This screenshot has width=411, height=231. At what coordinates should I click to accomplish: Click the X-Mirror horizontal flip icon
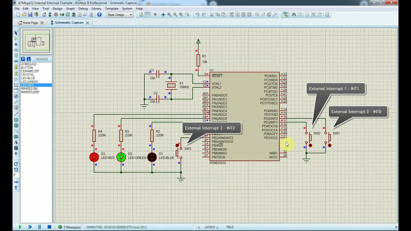[x=16, y=182]
